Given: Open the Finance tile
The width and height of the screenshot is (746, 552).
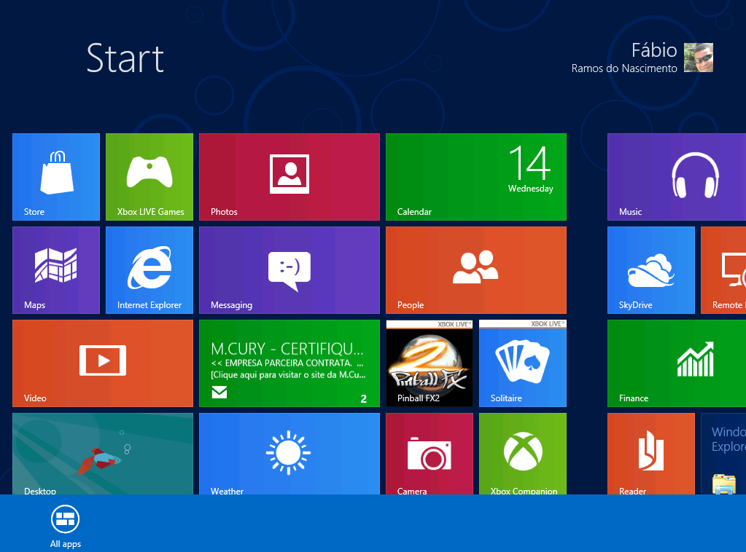Looking at the screenshot, I should click(x=677, y=363).
